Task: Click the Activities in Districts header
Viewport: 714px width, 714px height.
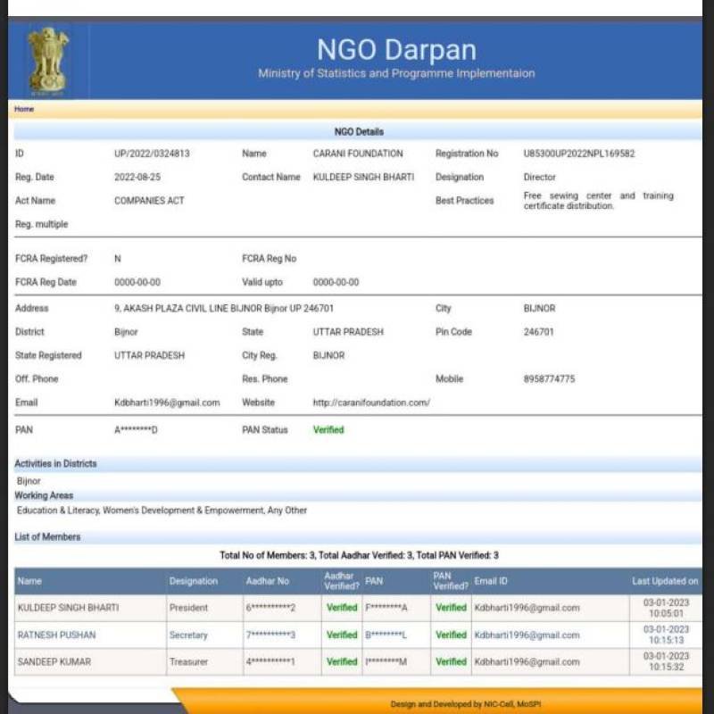Action: coord(55,463)
